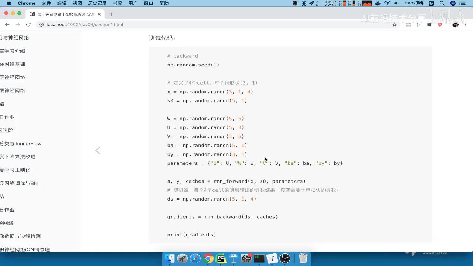Open Keynote from the Dock

click(x=234, y=258)
